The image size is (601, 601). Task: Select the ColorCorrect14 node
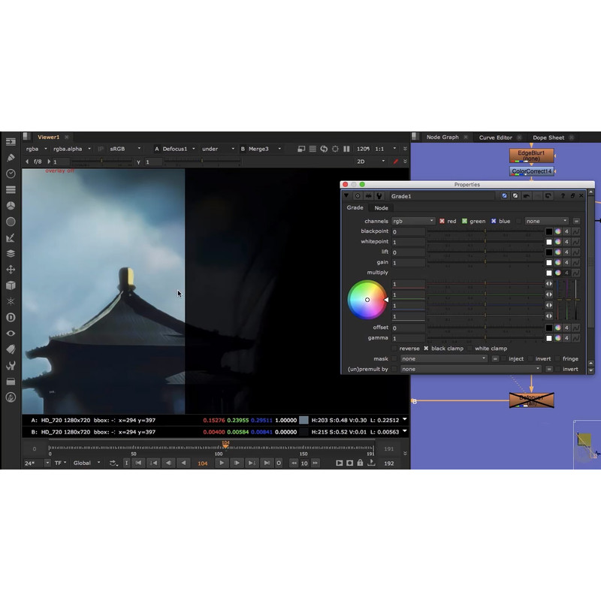(x=532, y=171)
